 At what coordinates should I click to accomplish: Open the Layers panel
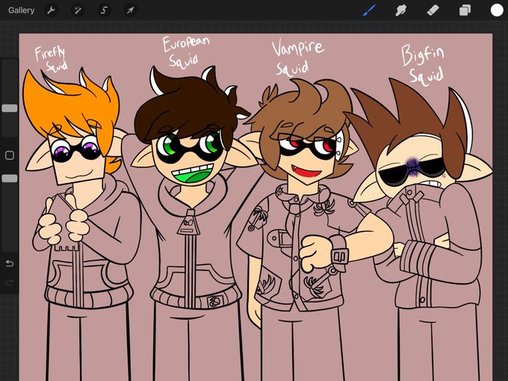point(465,10)
